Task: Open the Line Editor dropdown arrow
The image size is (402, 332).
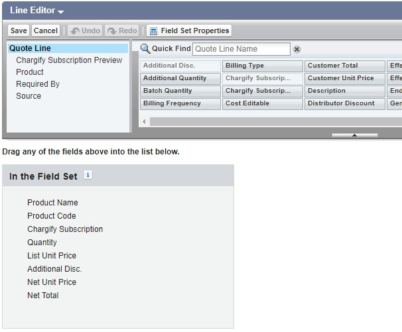Action: 60,11
